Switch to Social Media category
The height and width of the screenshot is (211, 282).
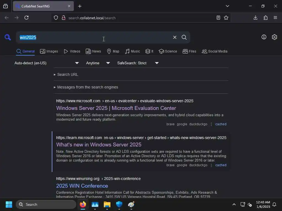pos(215,51)
